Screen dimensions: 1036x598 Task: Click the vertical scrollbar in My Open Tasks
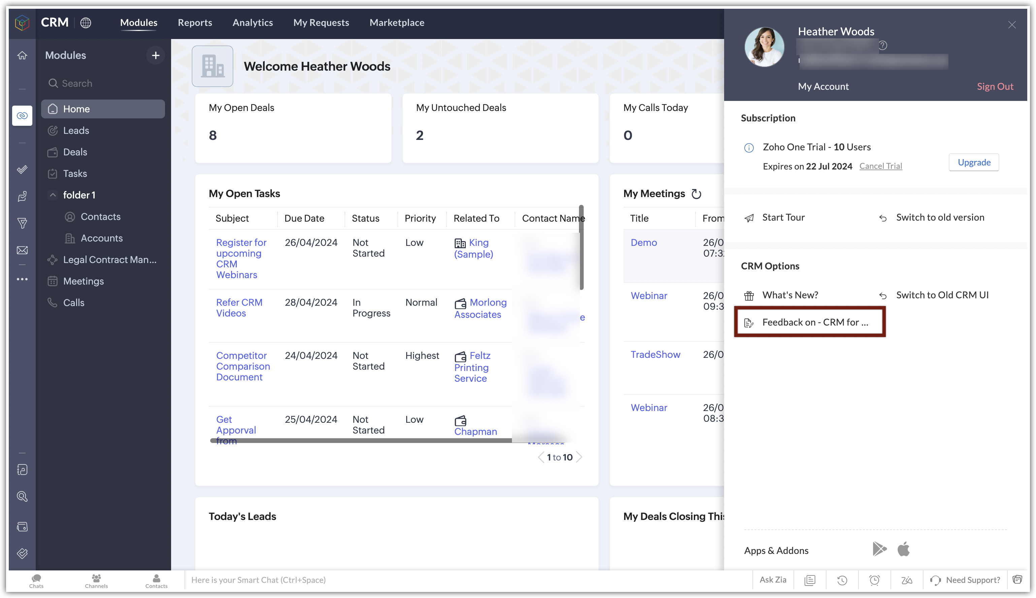(x=581, y=248)
